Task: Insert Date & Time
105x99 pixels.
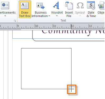Action: pyautogui.click(x=91, y=9)
